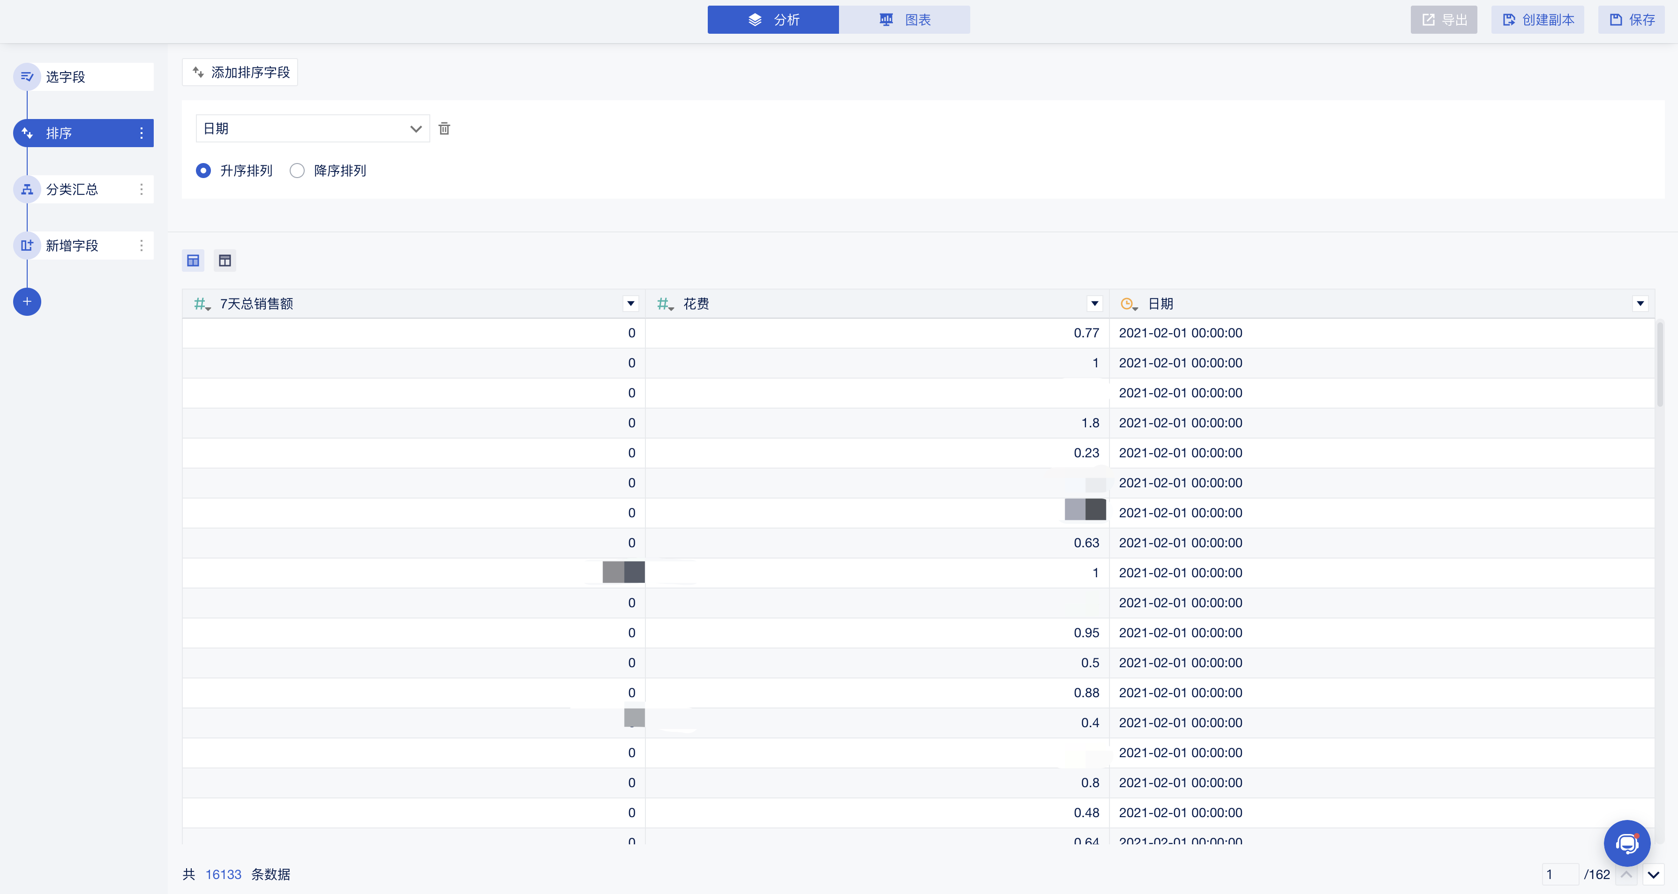Click the 添加排序字段 button
1678x894 pixels.
coord(240,72)
